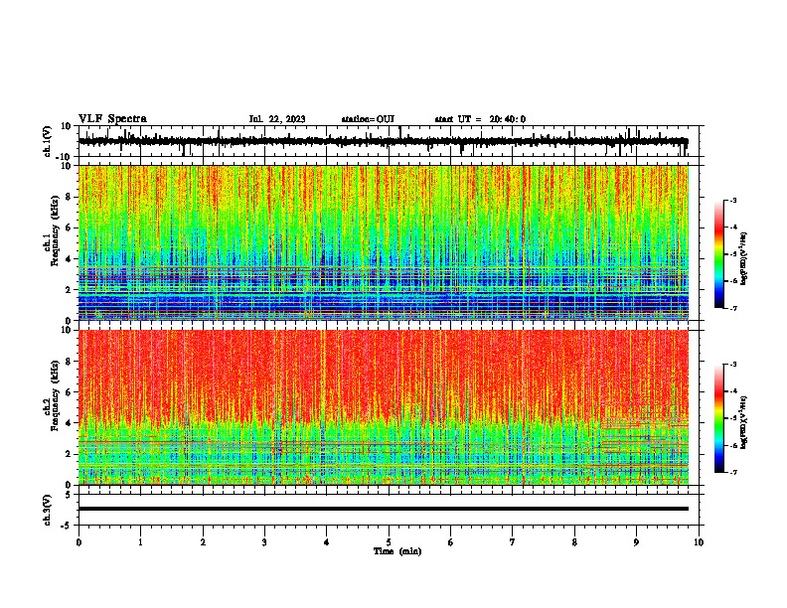Click the "5" tick on the ch.3(V) axis

coord(69,495)
